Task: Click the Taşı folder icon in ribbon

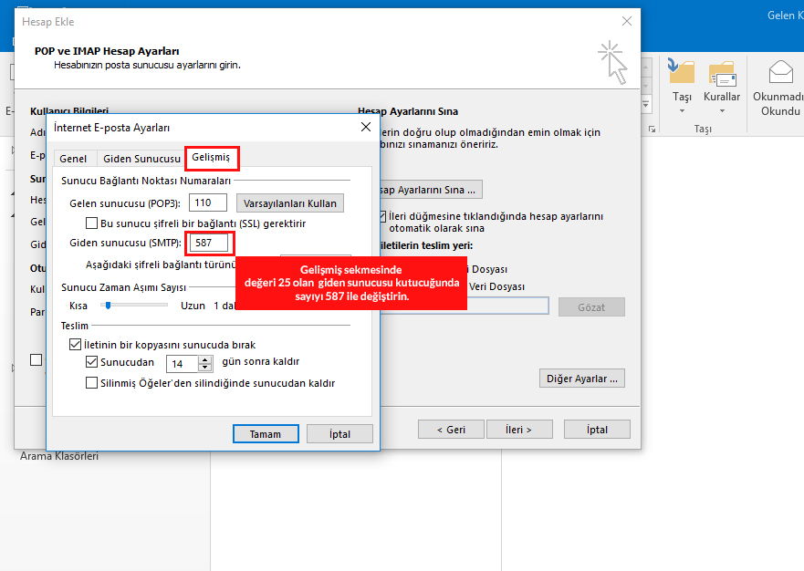Action: pyautogui.click(x=682, y=73)
